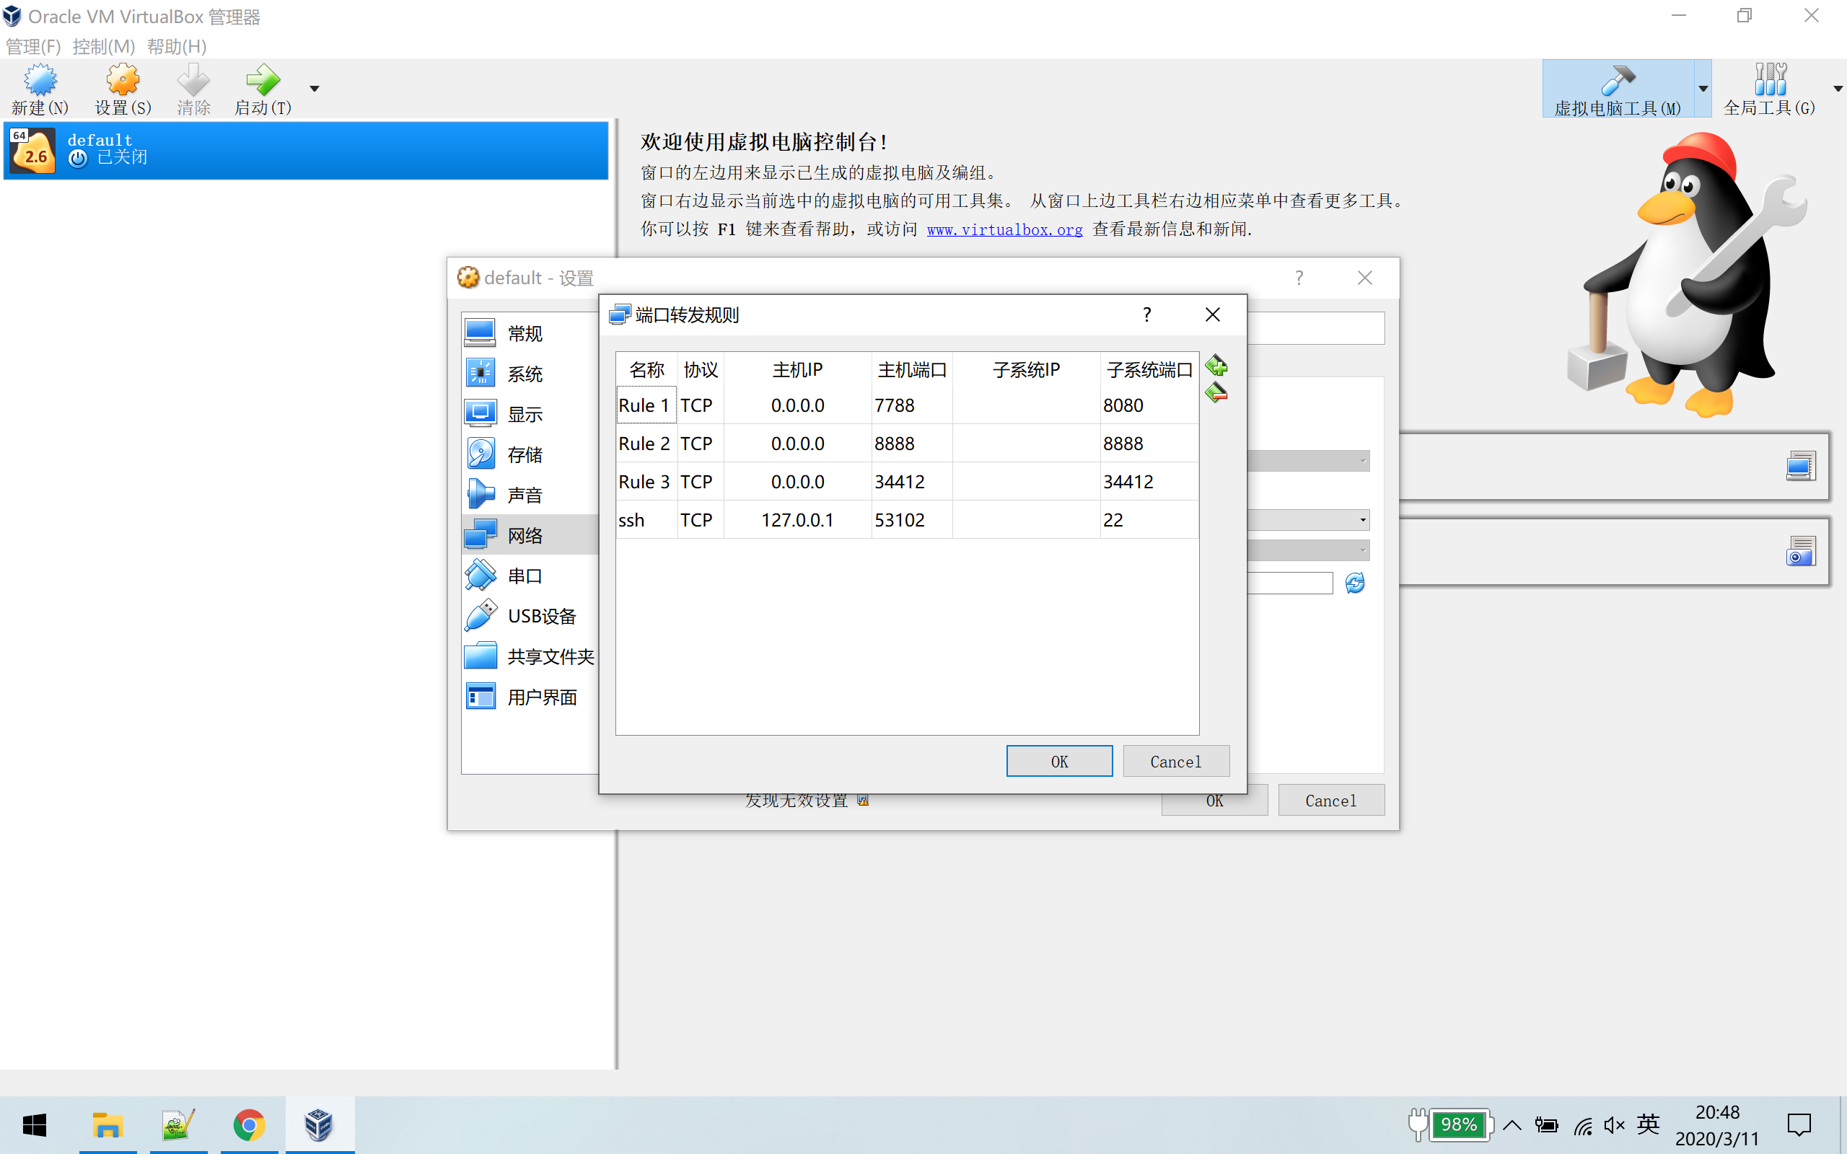The width and height of the screenshot is (1847, 1154).
Task: Click the Rule 2 host port 8888 cell
Action: click(x=911, y=444)
